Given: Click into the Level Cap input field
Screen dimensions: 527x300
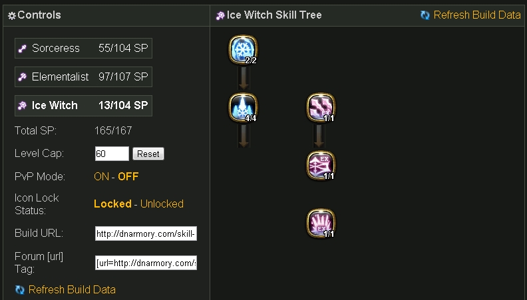Looking at the screenshot, I should (x=112, y=154).
